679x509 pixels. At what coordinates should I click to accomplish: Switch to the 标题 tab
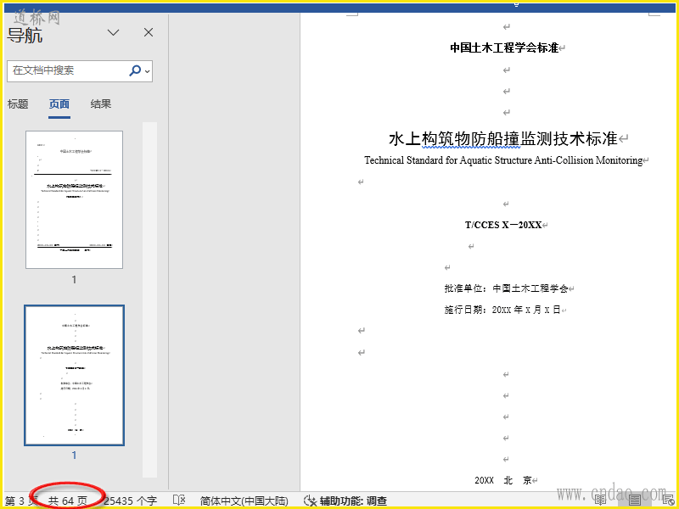pos(18,103)
